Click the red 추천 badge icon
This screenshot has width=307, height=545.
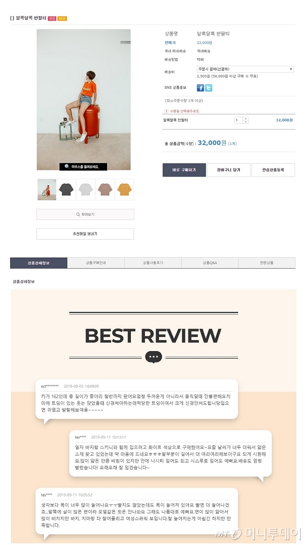[52, 18]
